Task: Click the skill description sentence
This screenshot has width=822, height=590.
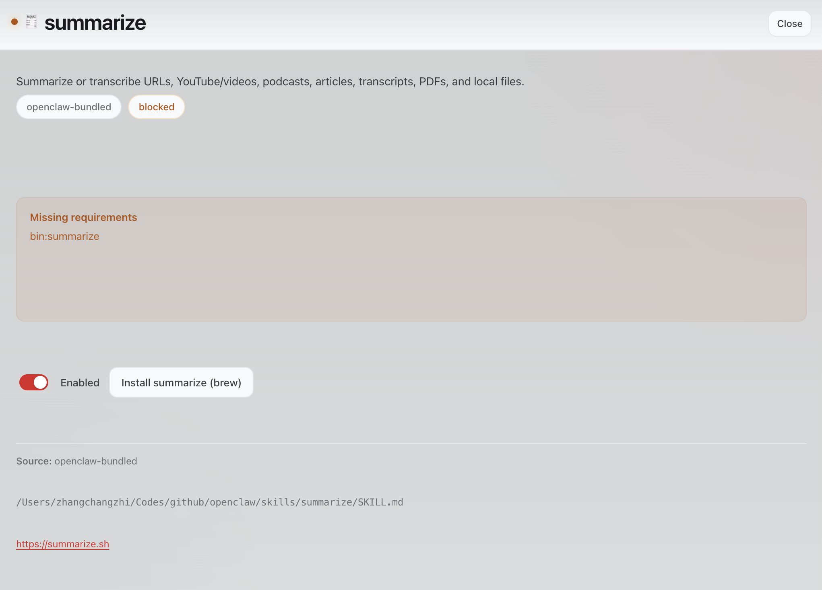Action: pyautogui.click(x=270, y=82)
